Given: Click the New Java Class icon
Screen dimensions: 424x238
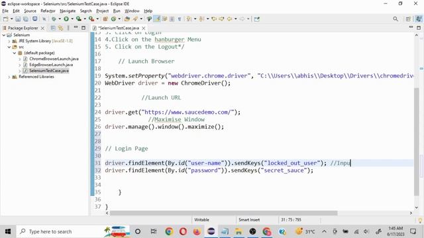Looking at the screenshot, I should coord(113,19).
